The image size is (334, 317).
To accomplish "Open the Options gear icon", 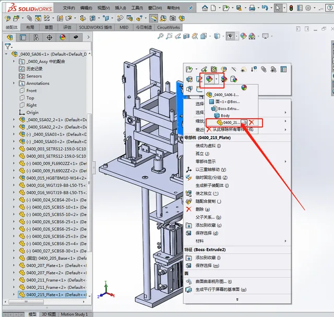I will [x=308, y=8].
